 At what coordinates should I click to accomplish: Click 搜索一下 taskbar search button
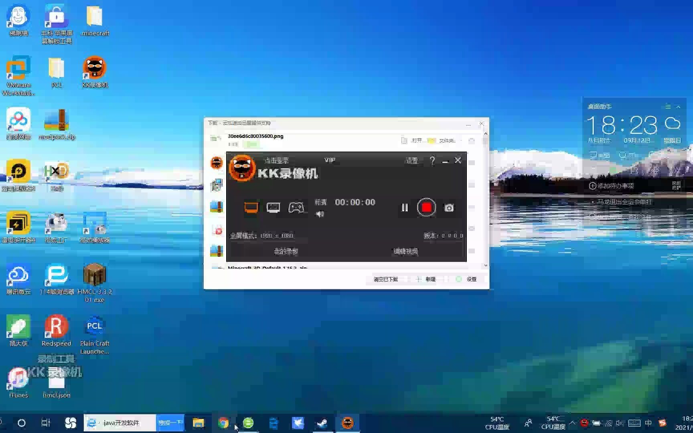(x=170, y=423)
